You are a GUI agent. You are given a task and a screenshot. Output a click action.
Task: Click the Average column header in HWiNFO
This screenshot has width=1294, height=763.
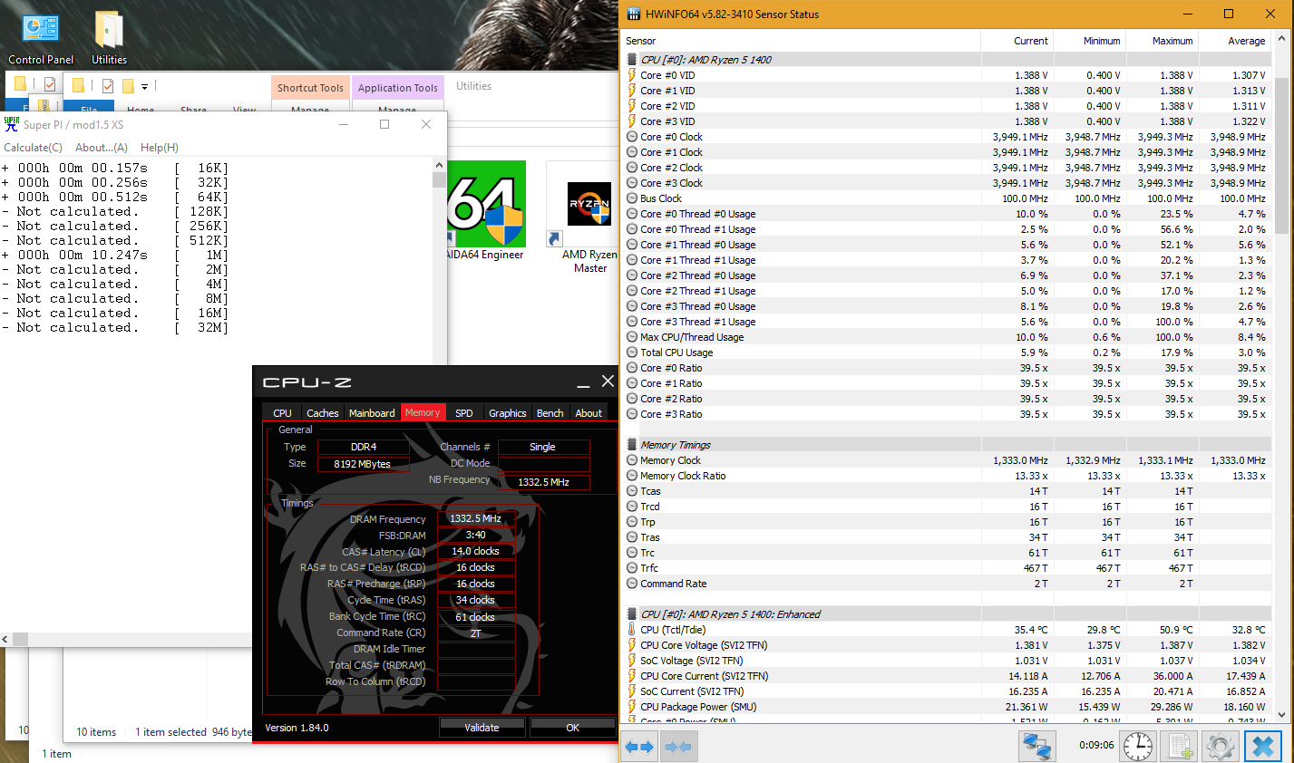pyautogui.click(x=1235, y=41)
